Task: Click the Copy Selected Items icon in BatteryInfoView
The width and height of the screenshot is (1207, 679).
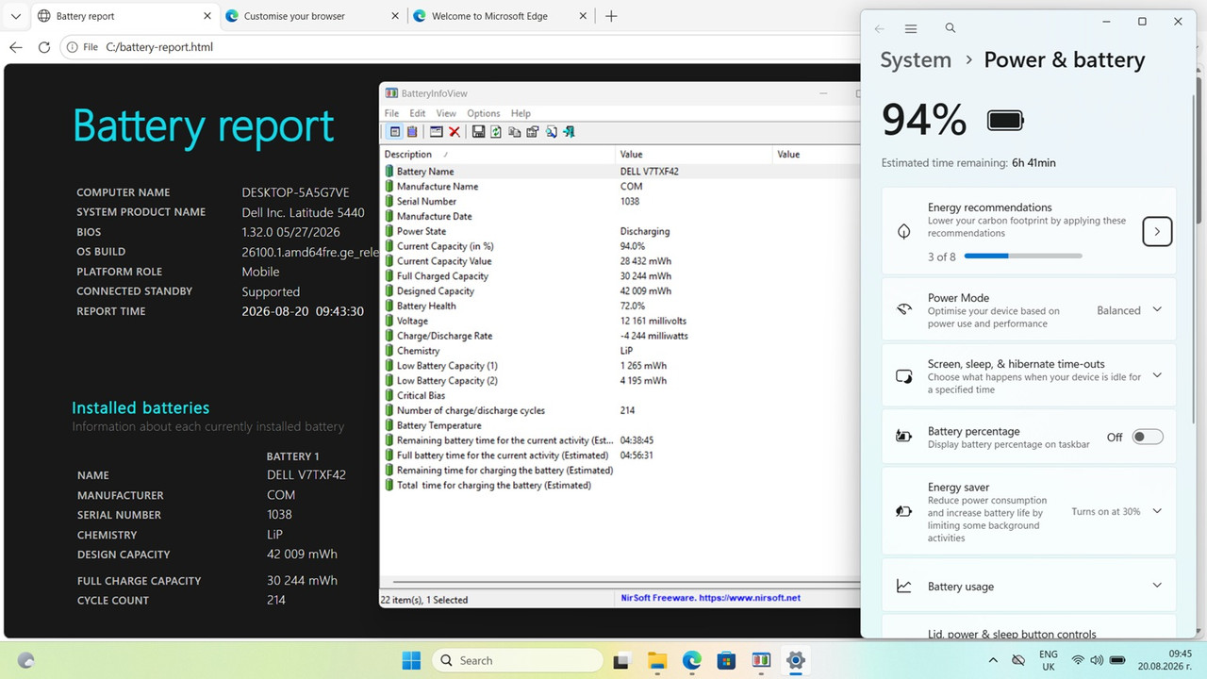Action: (514, 132)
